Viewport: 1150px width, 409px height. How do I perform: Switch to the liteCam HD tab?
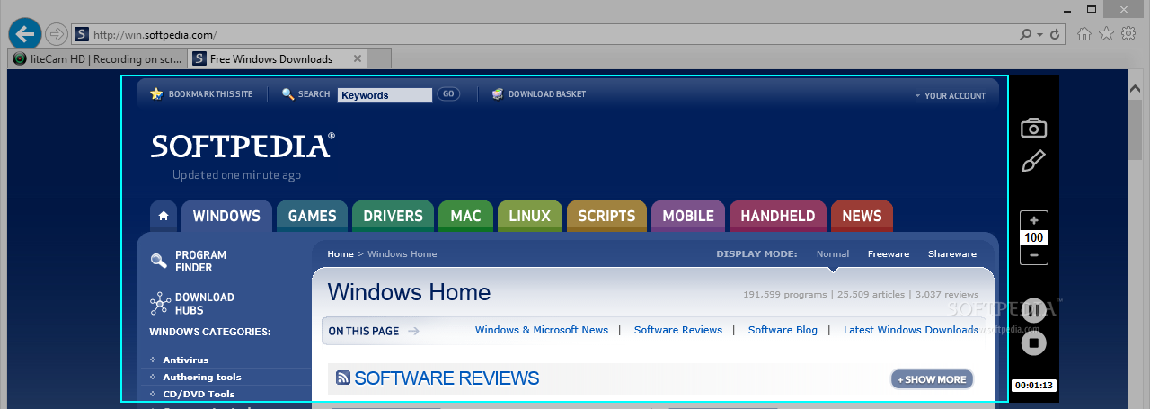[x=98, y=58]
